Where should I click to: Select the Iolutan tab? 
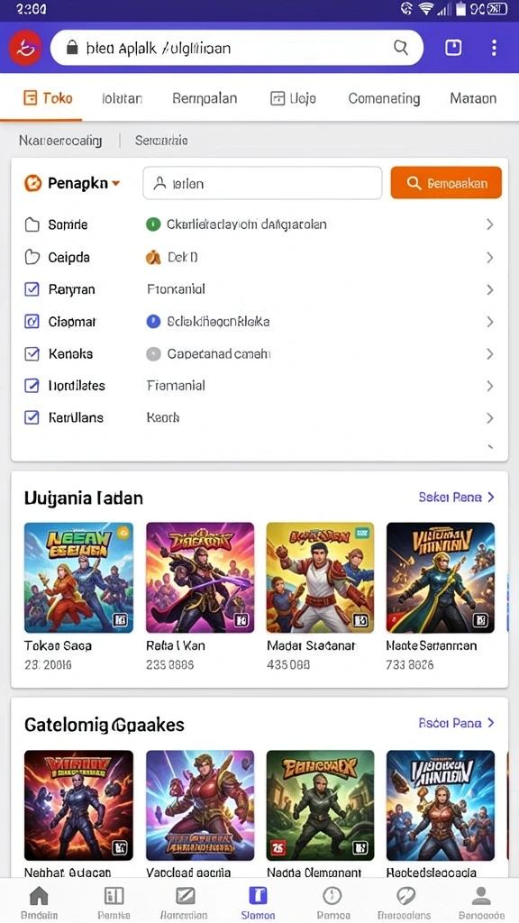coord(122,98)
